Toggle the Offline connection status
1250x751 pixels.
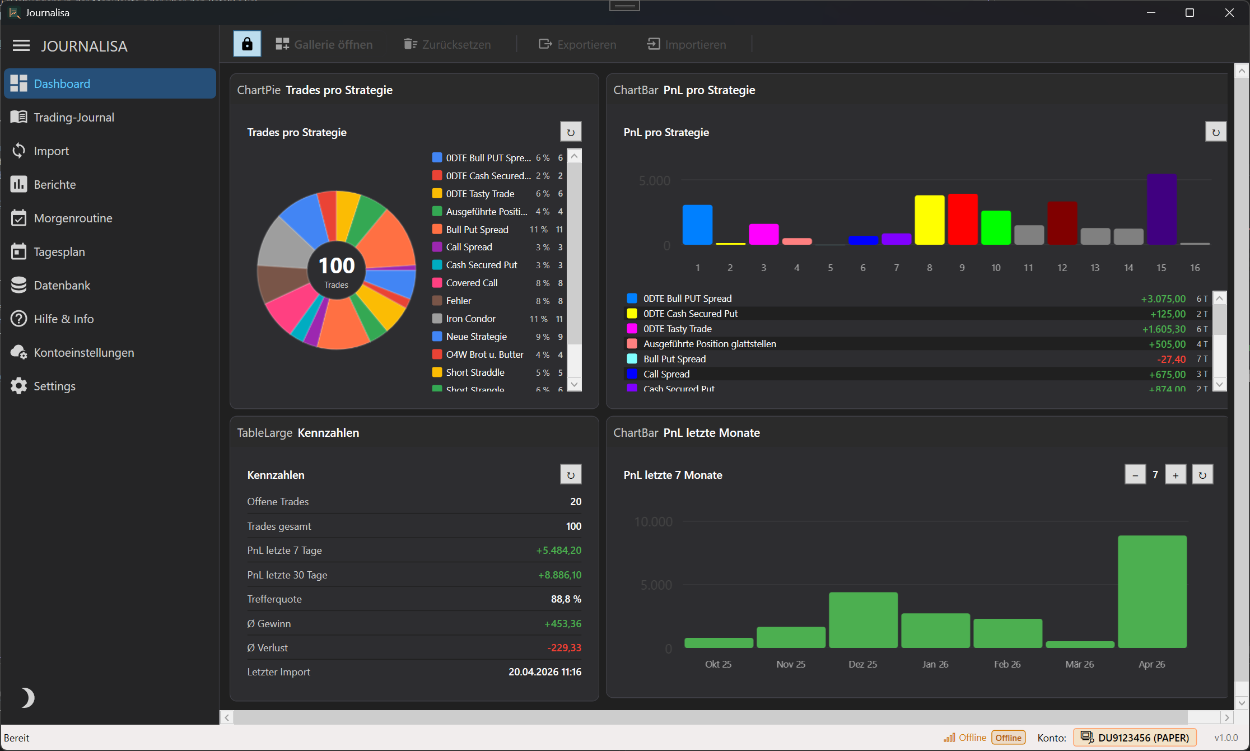click(x=1008, y=738)
